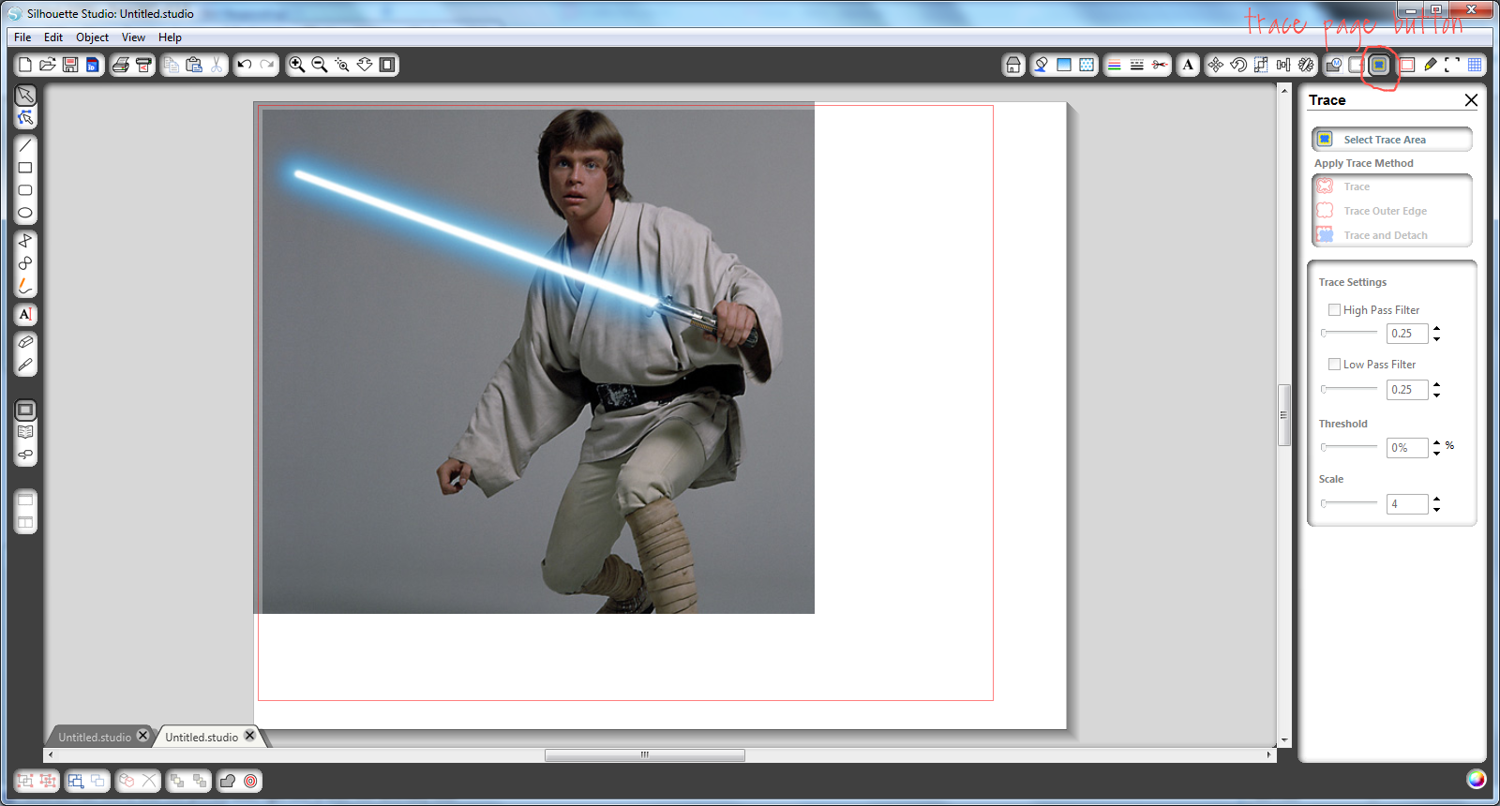
Task: Click the horizontal scrollbar thumb
Action: [645, 755]
